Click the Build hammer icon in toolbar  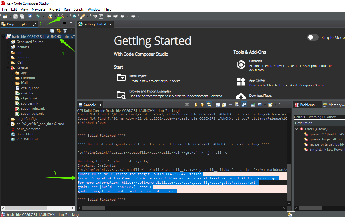[x=62, y=16]
